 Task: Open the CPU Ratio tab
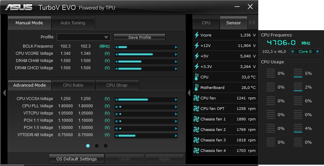point(73,85)
